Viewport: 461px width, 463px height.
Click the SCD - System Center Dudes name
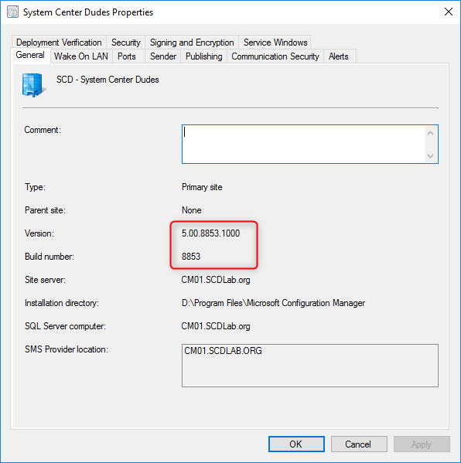108,80
